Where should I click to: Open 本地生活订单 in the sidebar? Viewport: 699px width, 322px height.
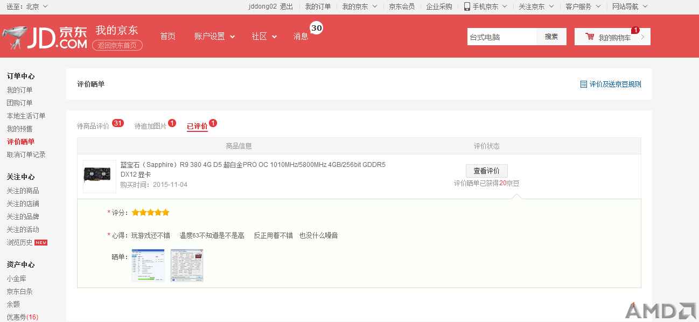26,116
